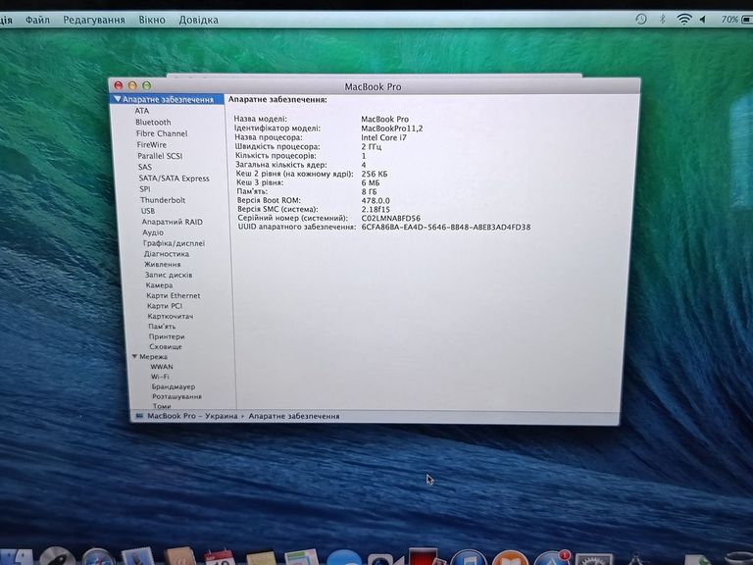The image size is (753, 565).
Task: Click the green zoom window button
Action: 146,85
